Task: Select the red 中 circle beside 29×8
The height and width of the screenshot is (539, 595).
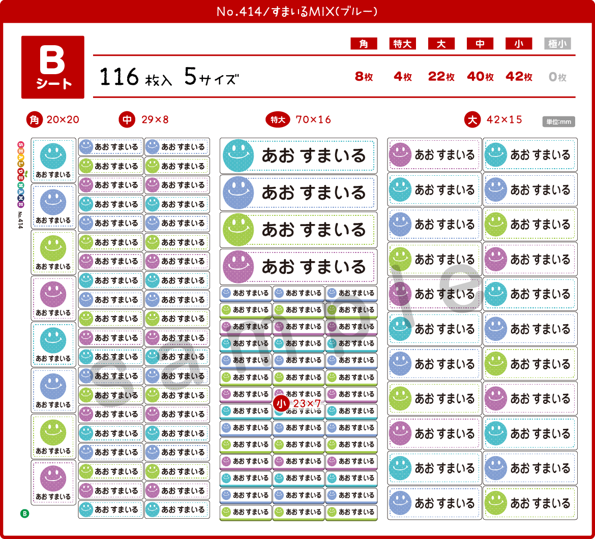Action: click(x=127, y=120)
